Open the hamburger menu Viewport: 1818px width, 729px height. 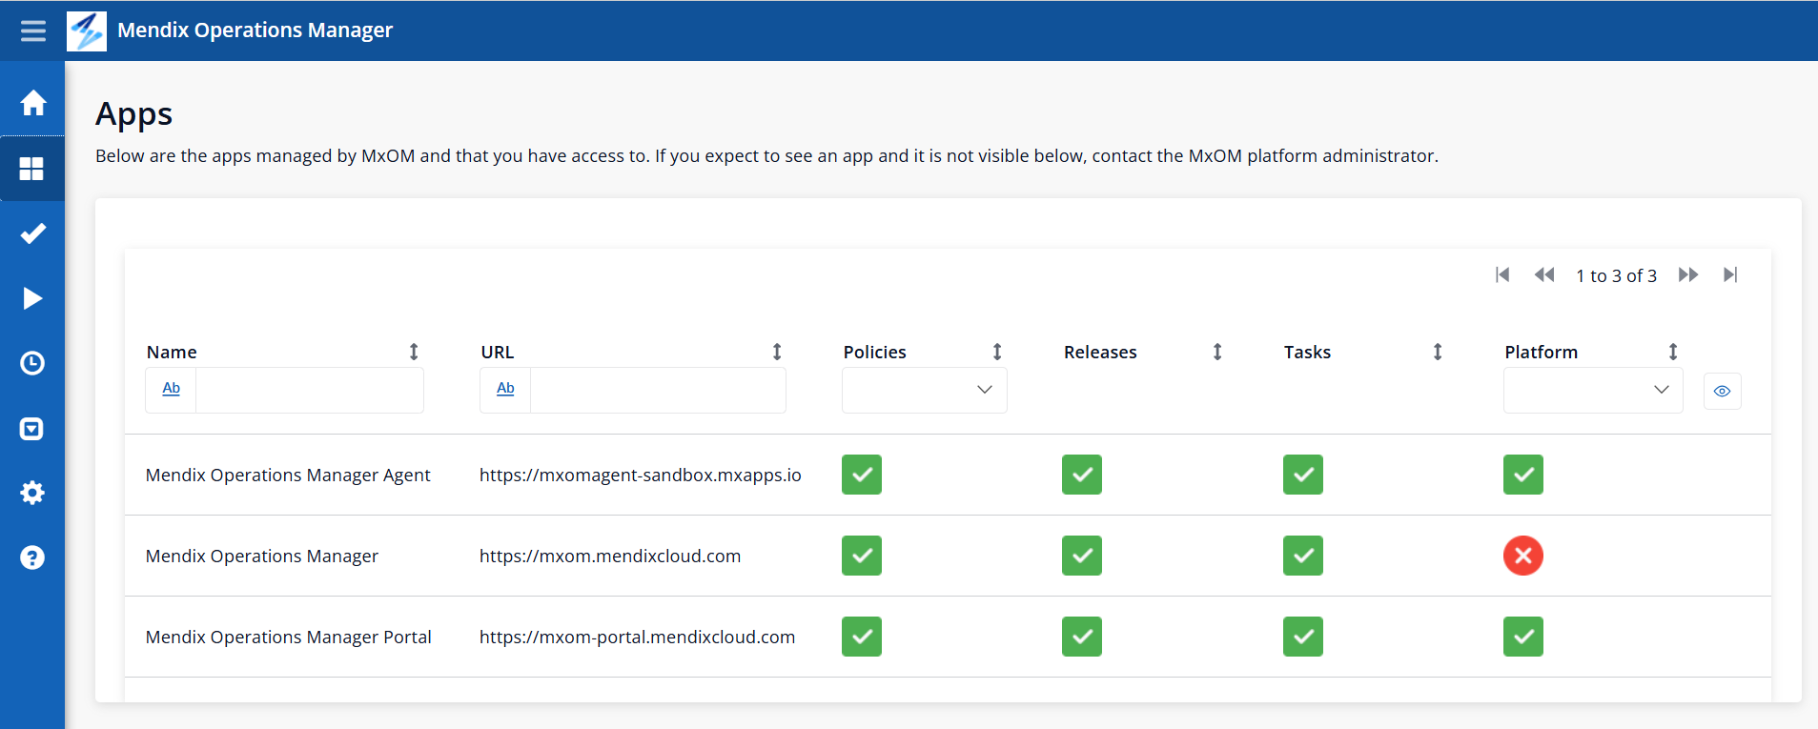coord(33,30)
